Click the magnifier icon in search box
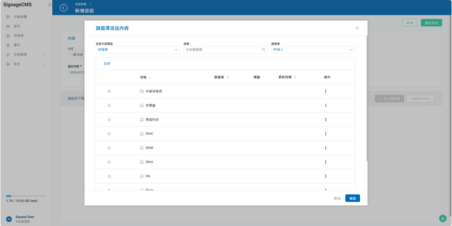Image resolution: width=452 pixels, height=226 pixels. (x=264, y=49)
